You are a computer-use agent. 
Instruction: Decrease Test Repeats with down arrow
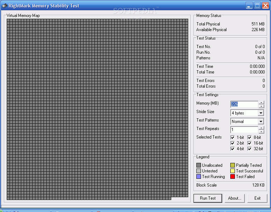(261, 131)
